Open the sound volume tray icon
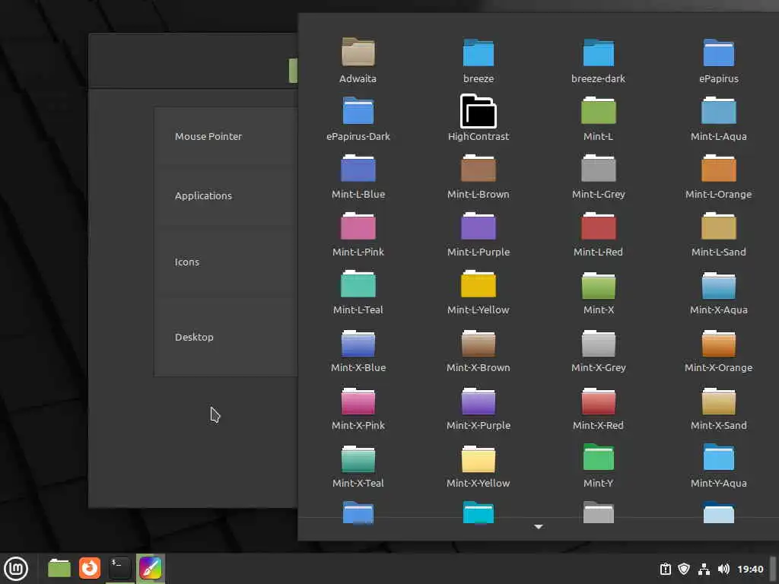Viewport: 779px width, 584px height. point(723,569)
